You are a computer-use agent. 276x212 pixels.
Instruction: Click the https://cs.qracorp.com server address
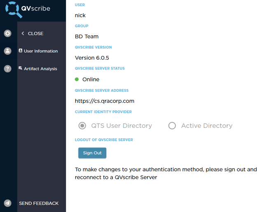click(x=104, y=101)
